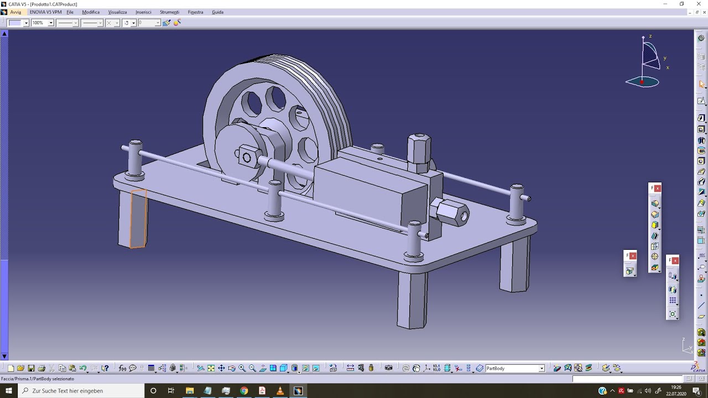Open the What's This help cursor
The image size is (708, 398).
(x=105, y=368)
